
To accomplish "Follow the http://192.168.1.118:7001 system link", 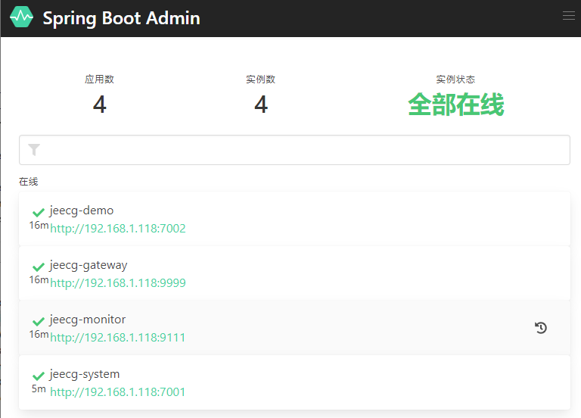I will [x=118, y=392].
